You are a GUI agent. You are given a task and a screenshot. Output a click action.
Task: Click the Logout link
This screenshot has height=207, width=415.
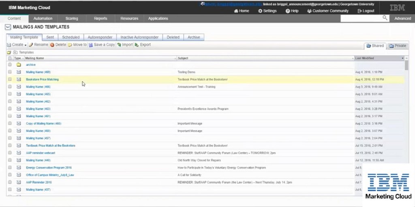coord(366,11)
